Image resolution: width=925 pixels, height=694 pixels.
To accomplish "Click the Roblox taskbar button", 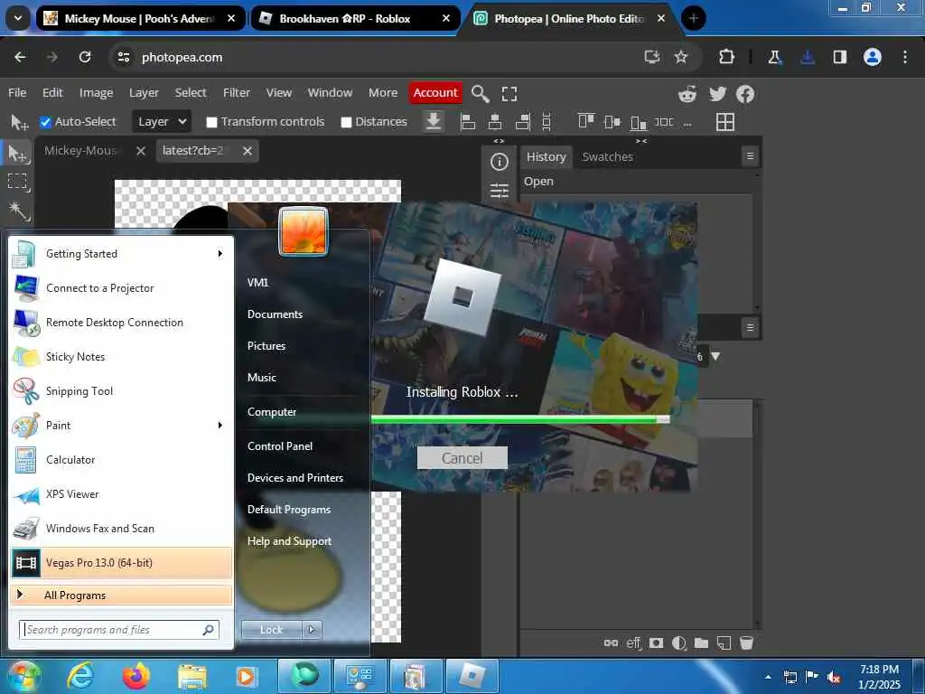I will pos(472,676).
